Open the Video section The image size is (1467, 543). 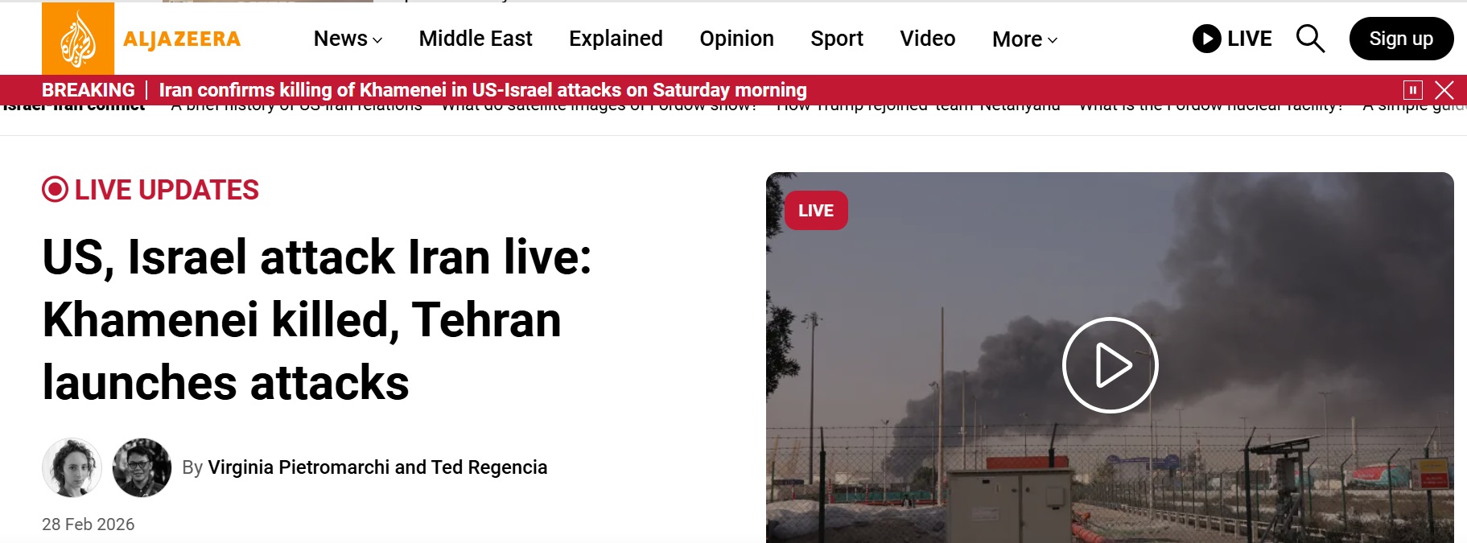tap(928, 39)
